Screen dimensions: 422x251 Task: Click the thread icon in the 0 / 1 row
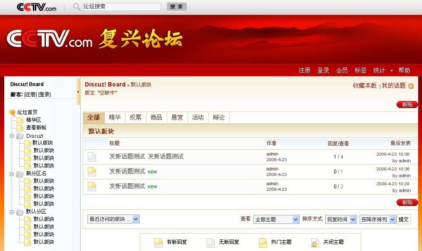92,171
